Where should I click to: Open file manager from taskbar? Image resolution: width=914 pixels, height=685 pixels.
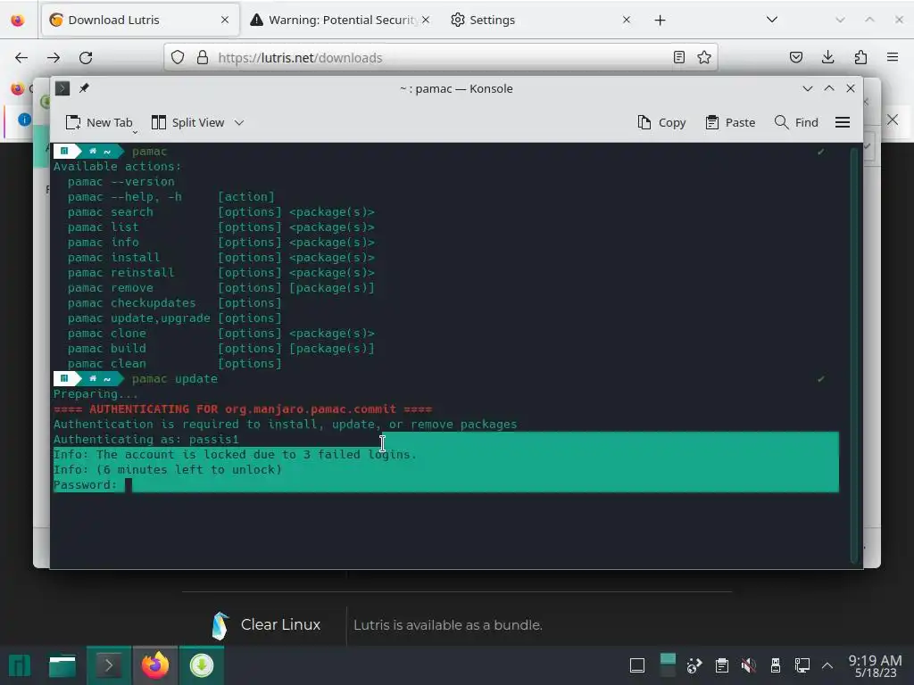(62, 665)
